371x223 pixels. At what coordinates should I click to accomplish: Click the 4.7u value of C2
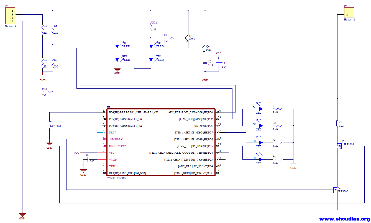(211, 65)
